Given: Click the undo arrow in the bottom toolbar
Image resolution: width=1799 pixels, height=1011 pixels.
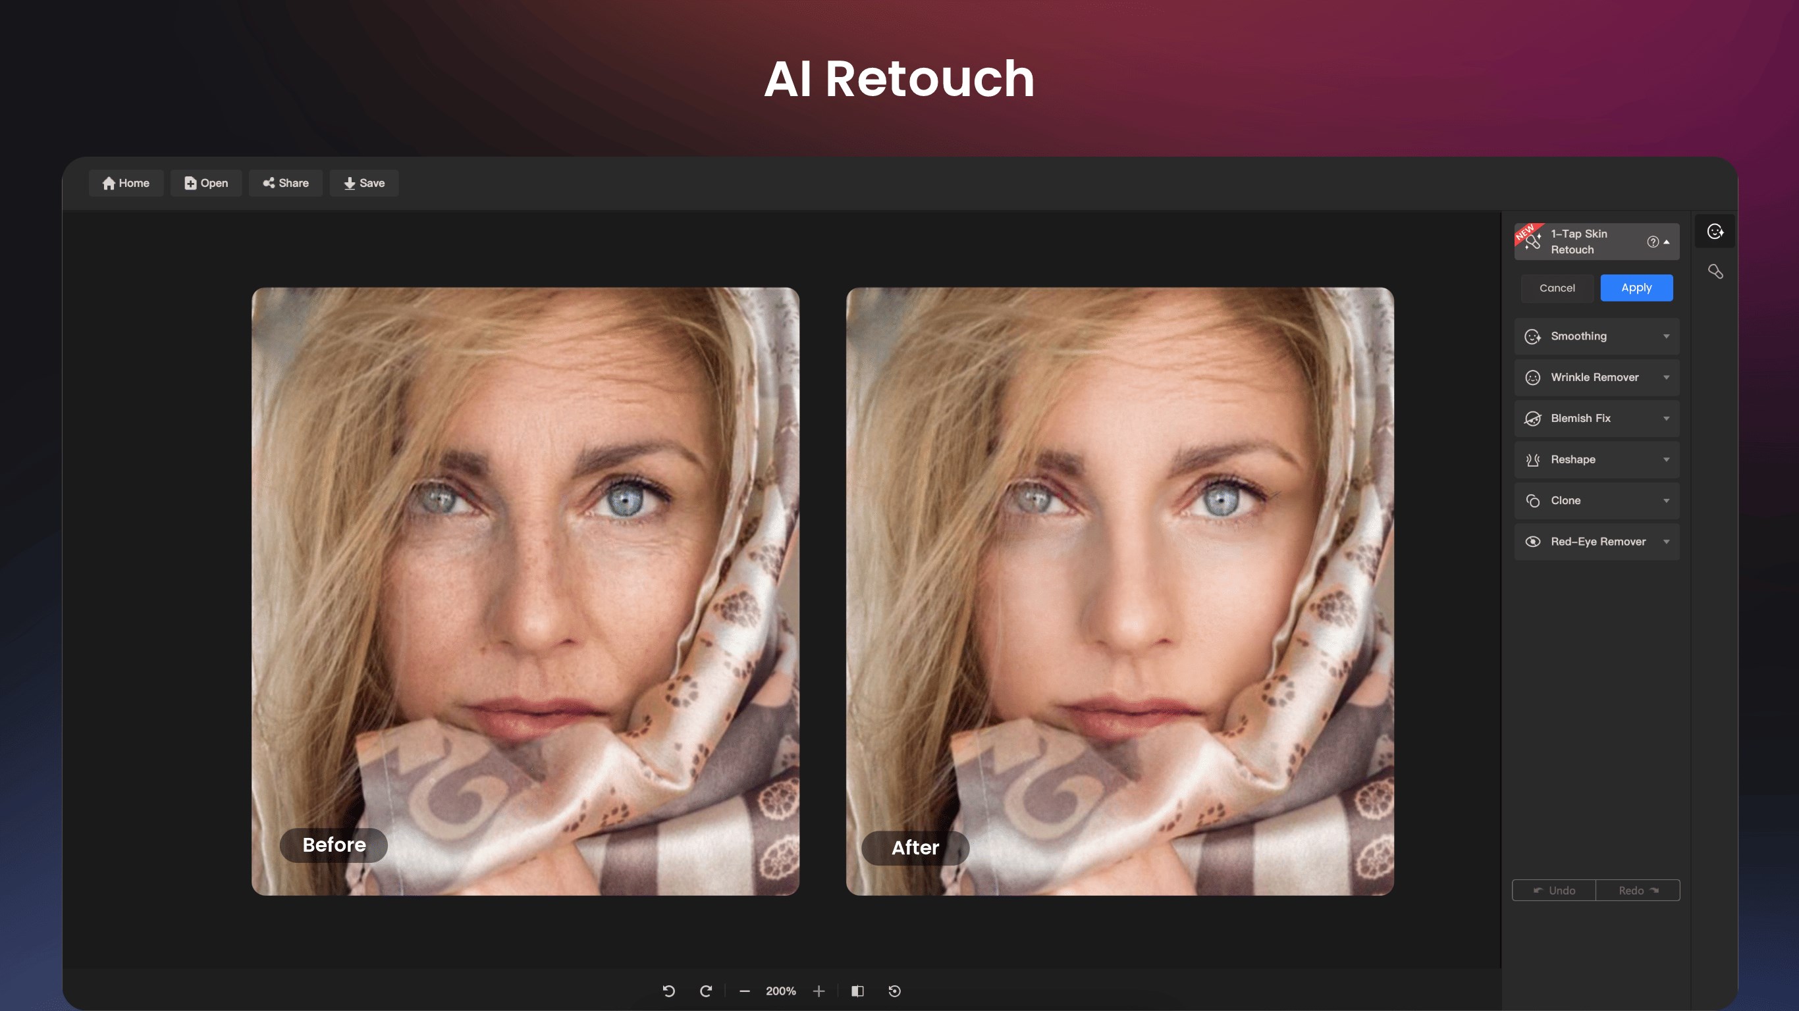Looking at the screenshot, I should point(668,990).
